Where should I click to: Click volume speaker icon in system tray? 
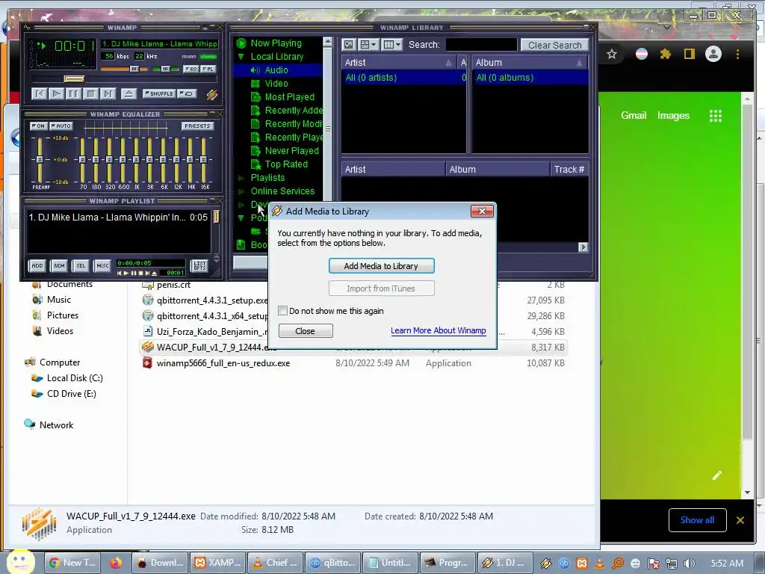point(690,564)
